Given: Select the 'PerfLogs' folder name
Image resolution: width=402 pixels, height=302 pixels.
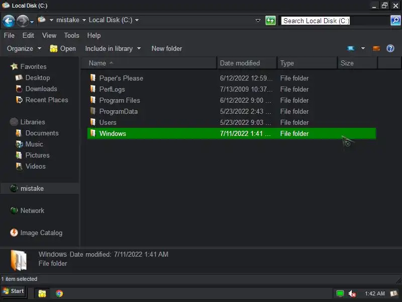Looking at the screenshot, I should [112, 90].
